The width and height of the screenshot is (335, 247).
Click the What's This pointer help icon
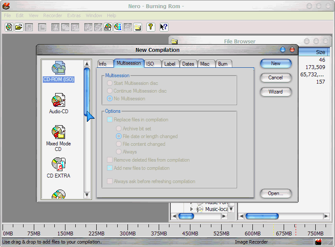(164, 27)
